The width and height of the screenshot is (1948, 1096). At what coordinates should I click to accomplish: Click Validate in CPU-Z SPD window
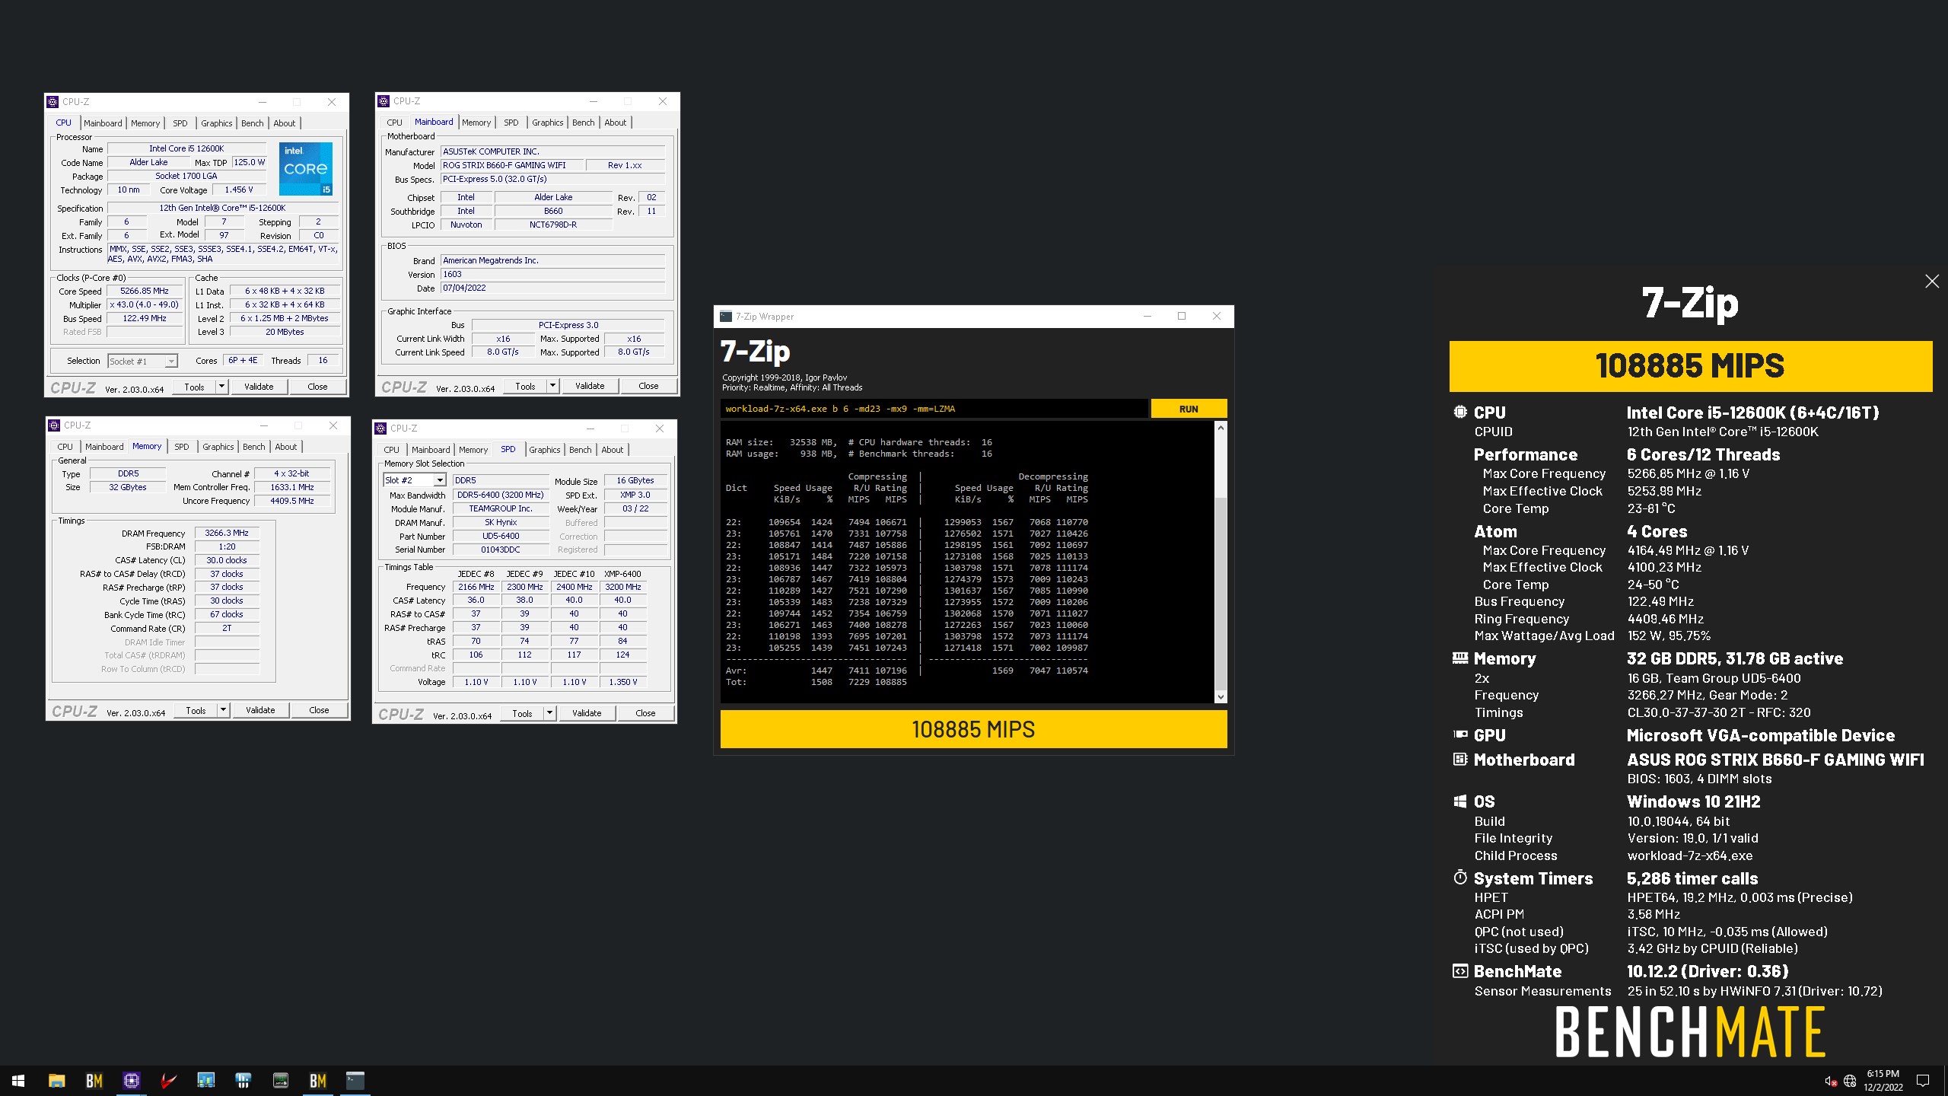587,713
